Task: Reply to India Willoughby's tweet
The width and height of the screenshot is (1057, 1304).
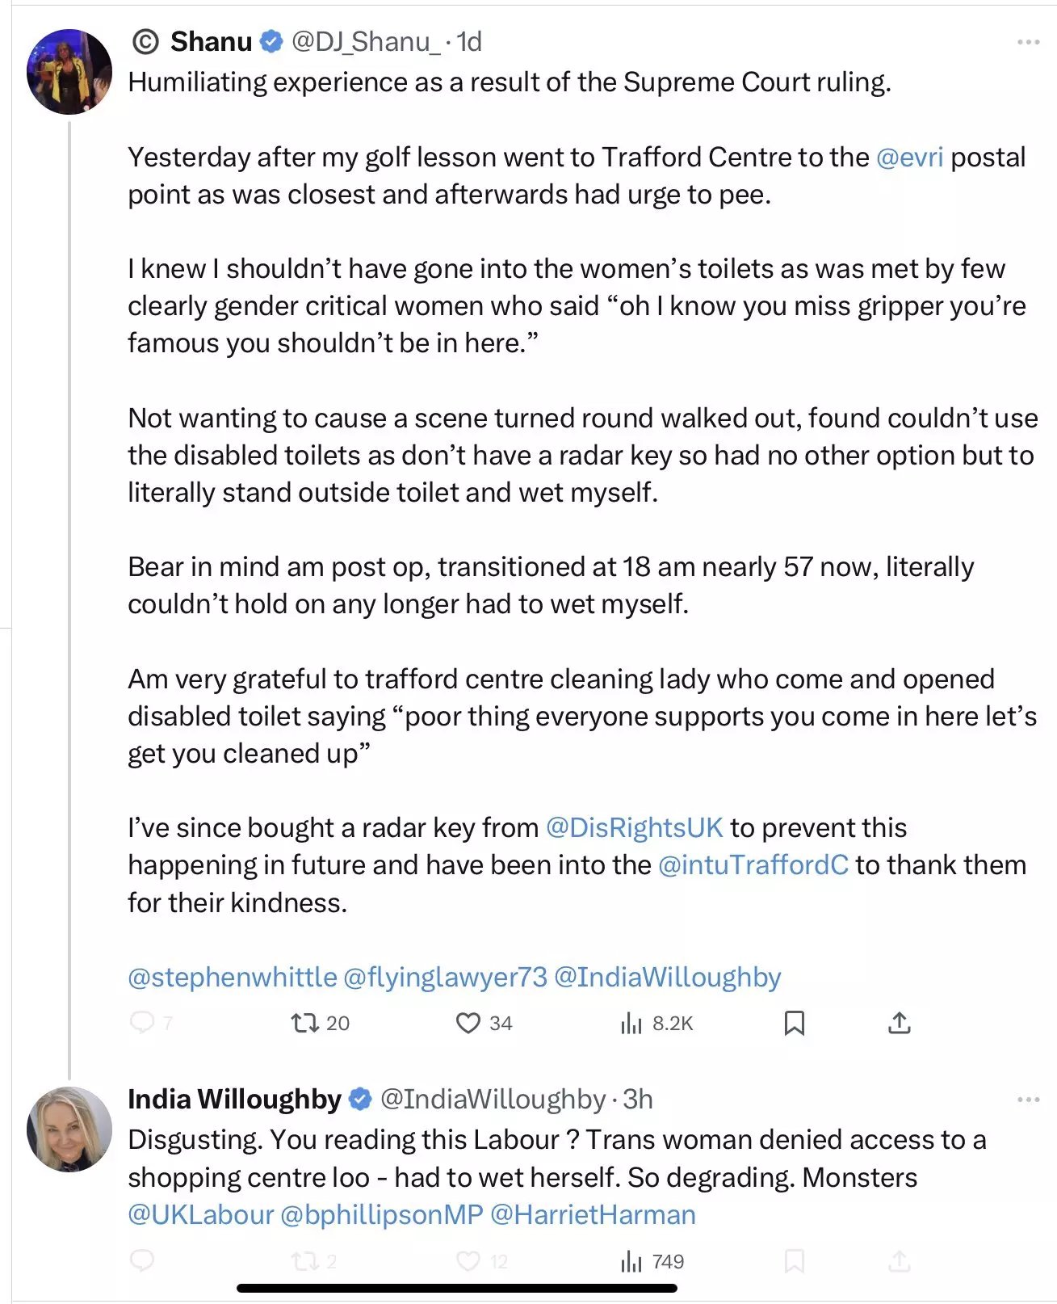Action: (143, 1261)
